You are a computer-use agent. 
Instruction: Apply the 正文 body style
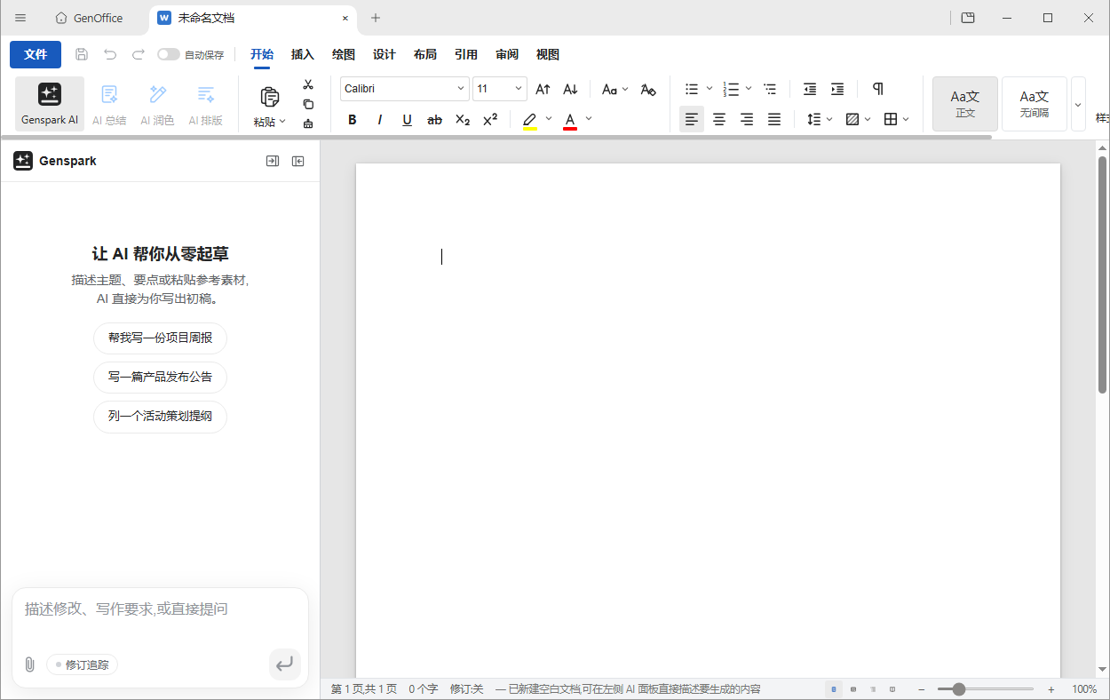tap(965, 104)
